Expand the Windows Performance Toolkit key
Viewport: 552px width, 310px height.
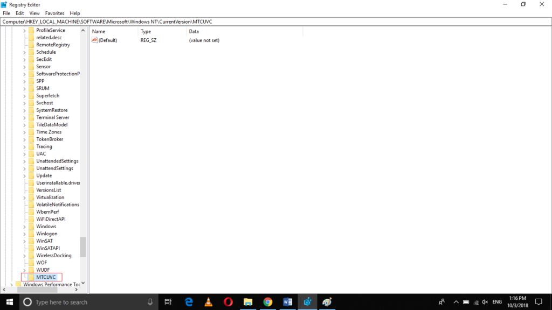11,285
